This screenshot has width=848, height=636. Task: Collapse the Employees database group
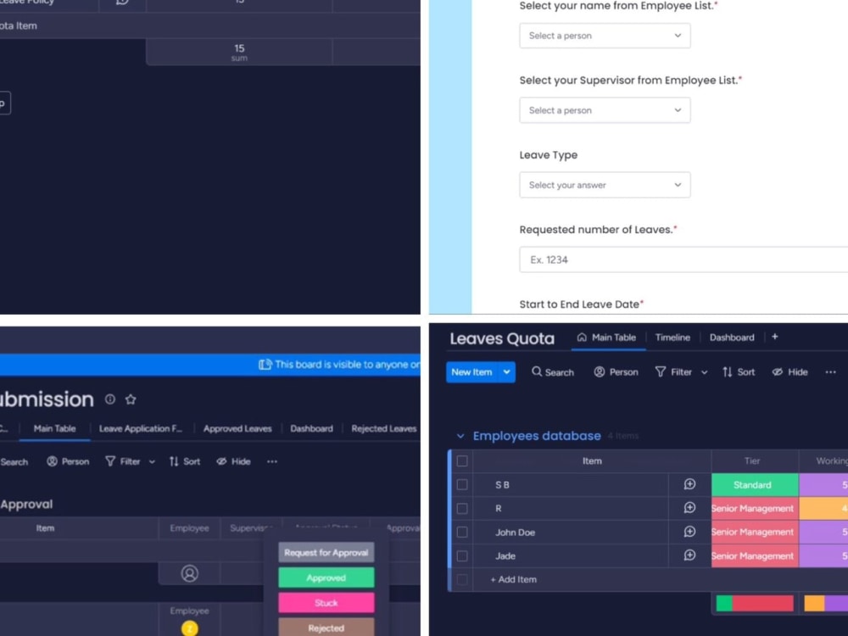pyautogui.click(x=460, y=436)
